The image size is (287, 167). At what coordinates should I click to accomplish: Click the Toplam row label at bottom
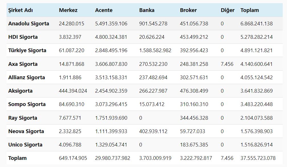(17, 158)
